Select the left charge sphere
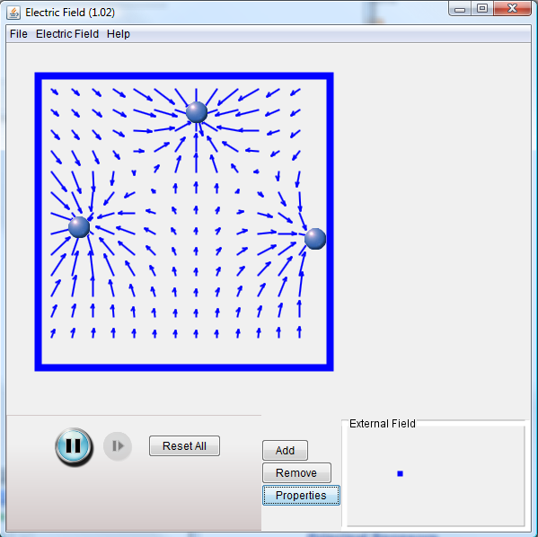This screenshot has width=538, height=537. [x=79, y=227]
